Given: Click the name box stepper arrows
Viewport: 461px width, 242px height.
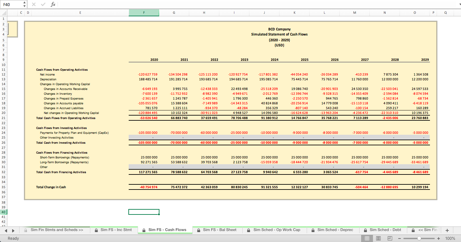Looking at the screenshot, I should [25, 4].
